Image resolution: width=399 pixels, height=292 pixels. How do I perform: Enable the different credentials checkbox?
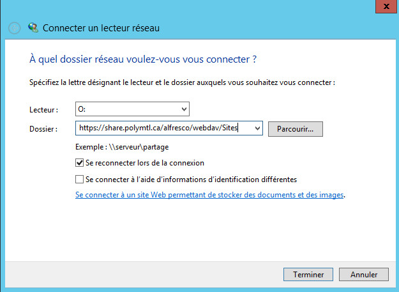point(79,179)
